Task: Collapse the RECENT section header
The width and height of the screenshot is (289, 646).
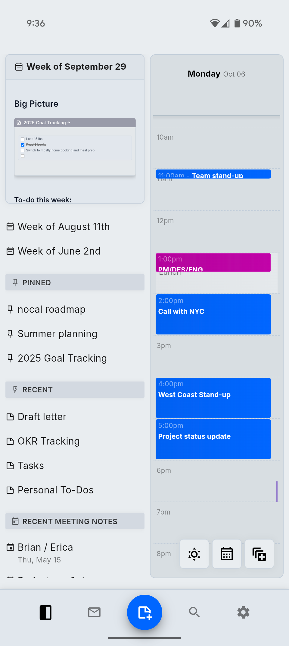Action: [75, 390]
